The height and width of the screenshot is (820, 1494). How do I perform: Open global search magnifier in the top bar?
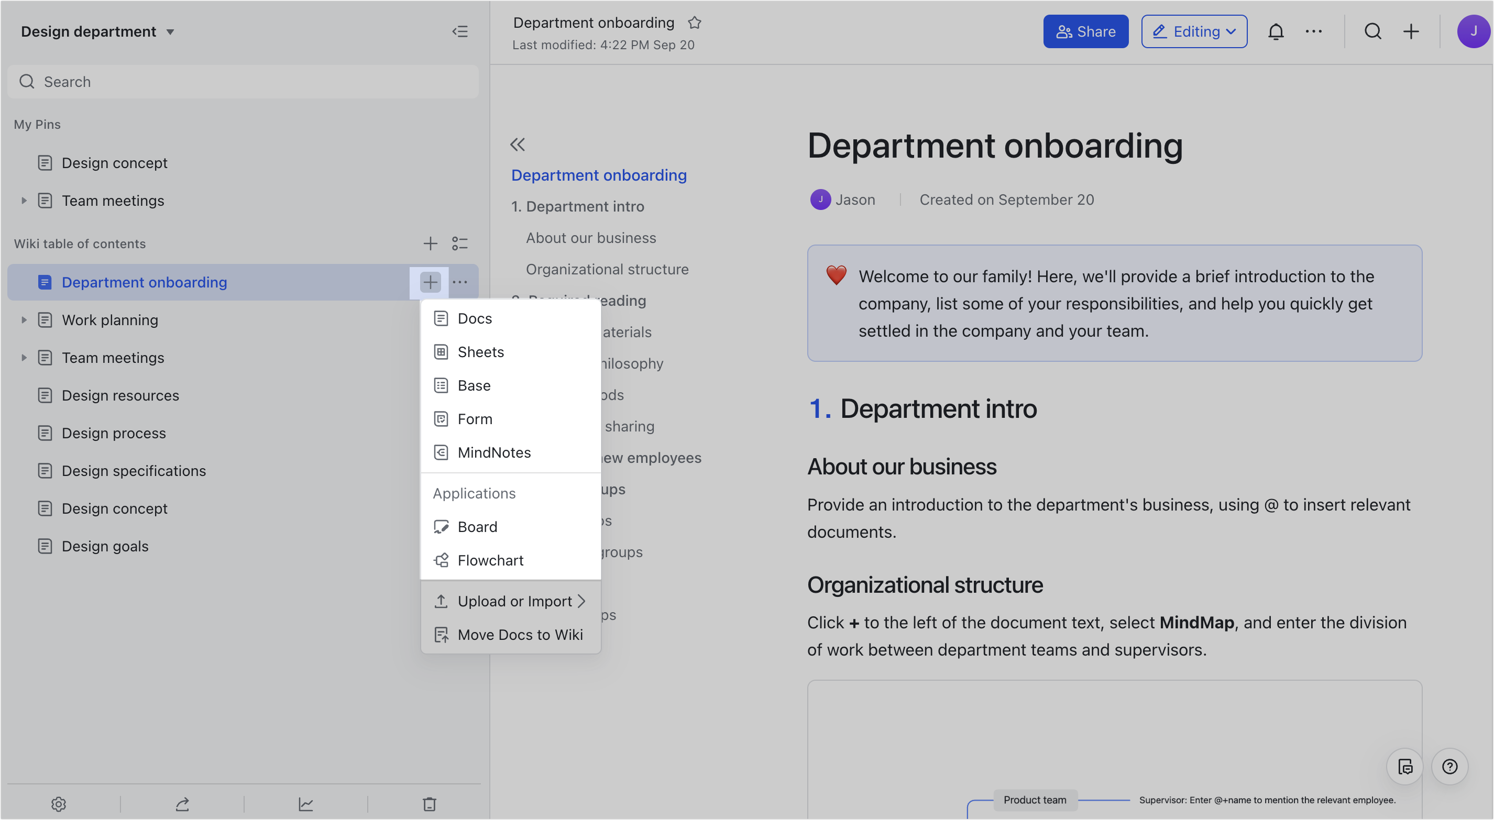pyautogui.click(x=1373, y=31)
